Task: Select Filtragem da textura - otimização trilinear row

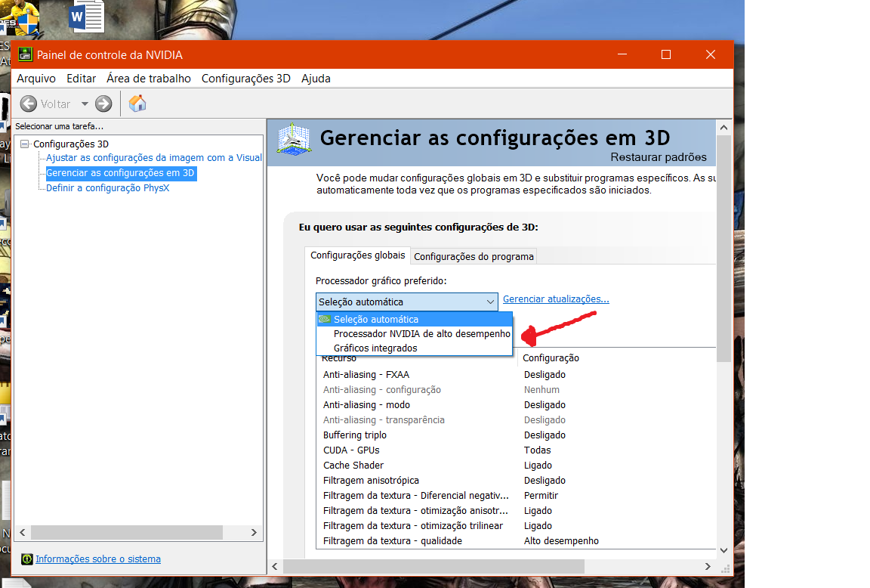Action: tap(516, 526)
